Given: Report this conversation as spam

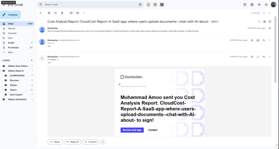Looking at the screenshot, I should tap(55, 13).
